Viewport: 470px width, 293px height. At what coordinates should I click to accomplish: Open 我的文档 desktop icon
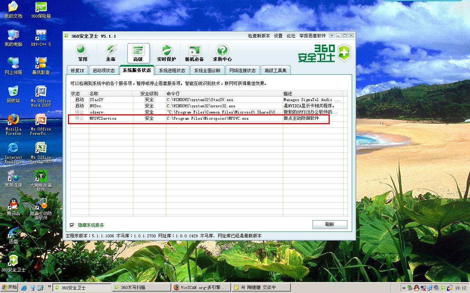(13, 10)
